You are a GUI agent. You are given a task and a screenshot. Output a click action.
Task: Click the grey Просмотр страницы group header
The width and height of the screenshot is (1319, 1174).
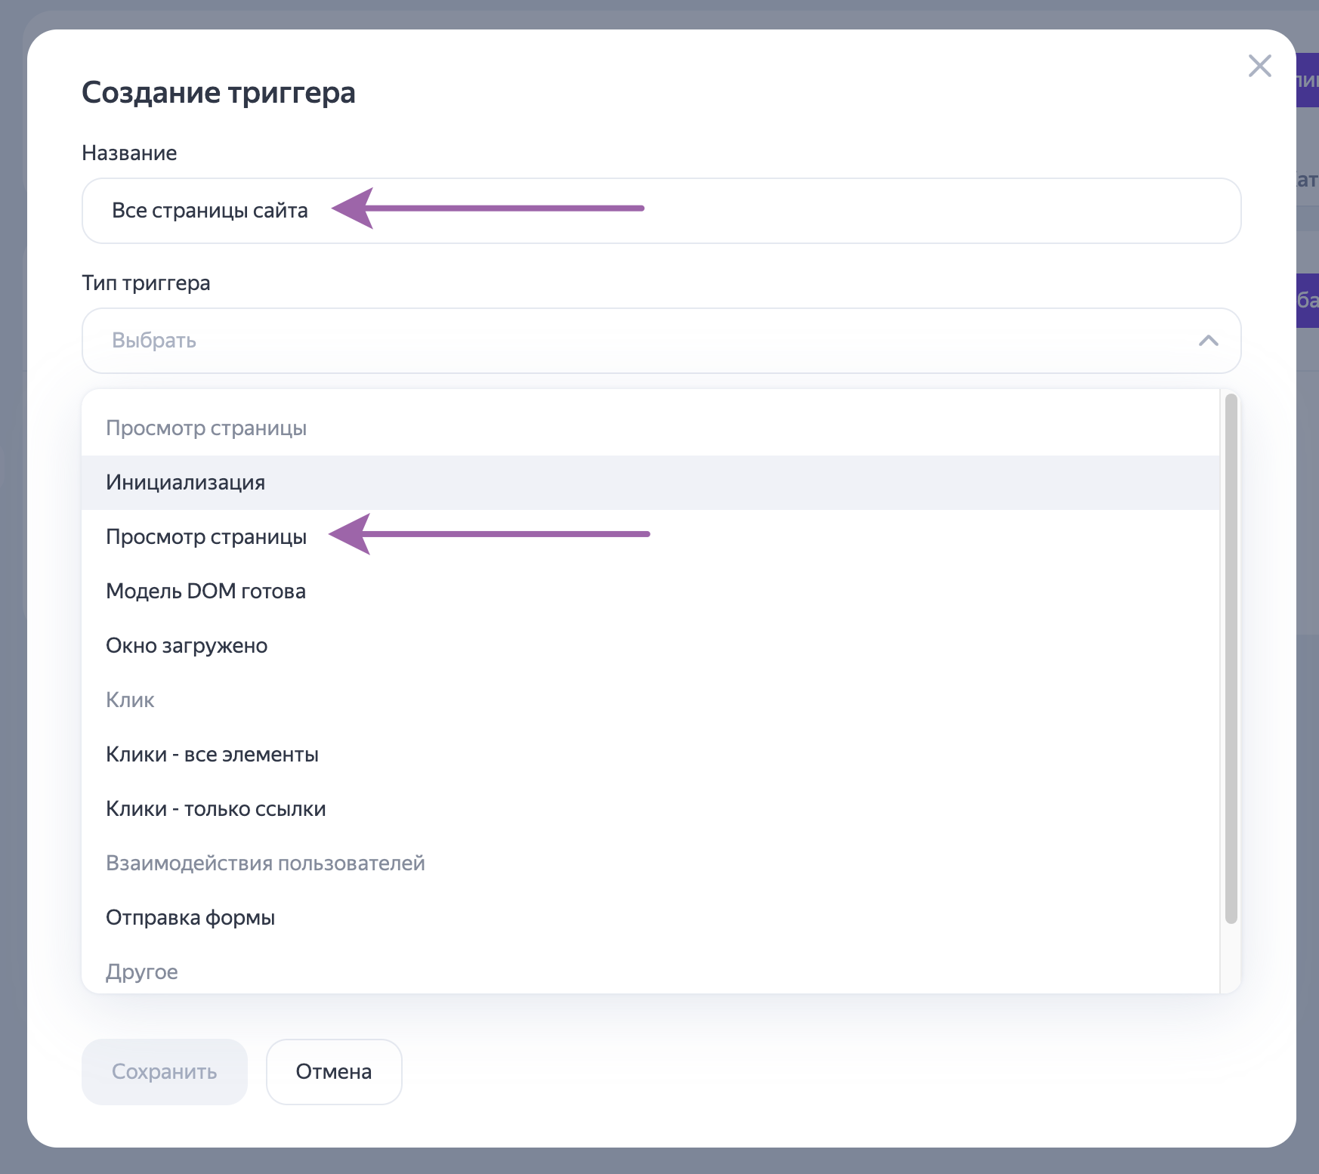click(x=206, y=428)
